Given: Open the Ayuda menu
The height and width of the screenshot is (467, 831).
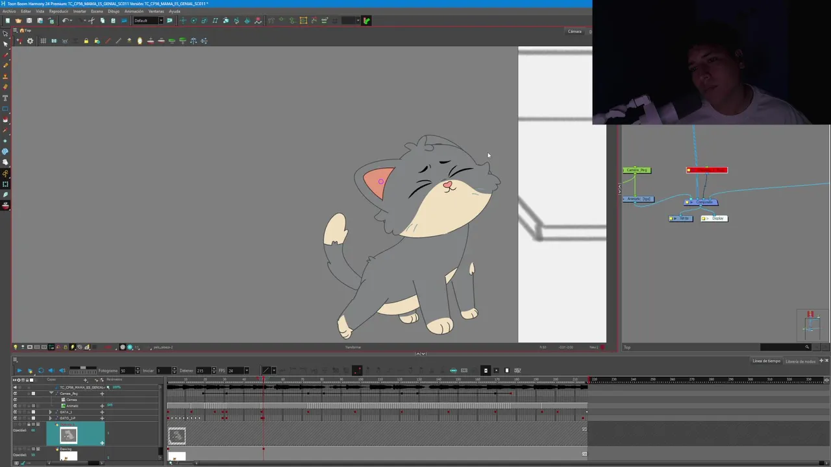Looking at the screenshot, I should [175, 11].
